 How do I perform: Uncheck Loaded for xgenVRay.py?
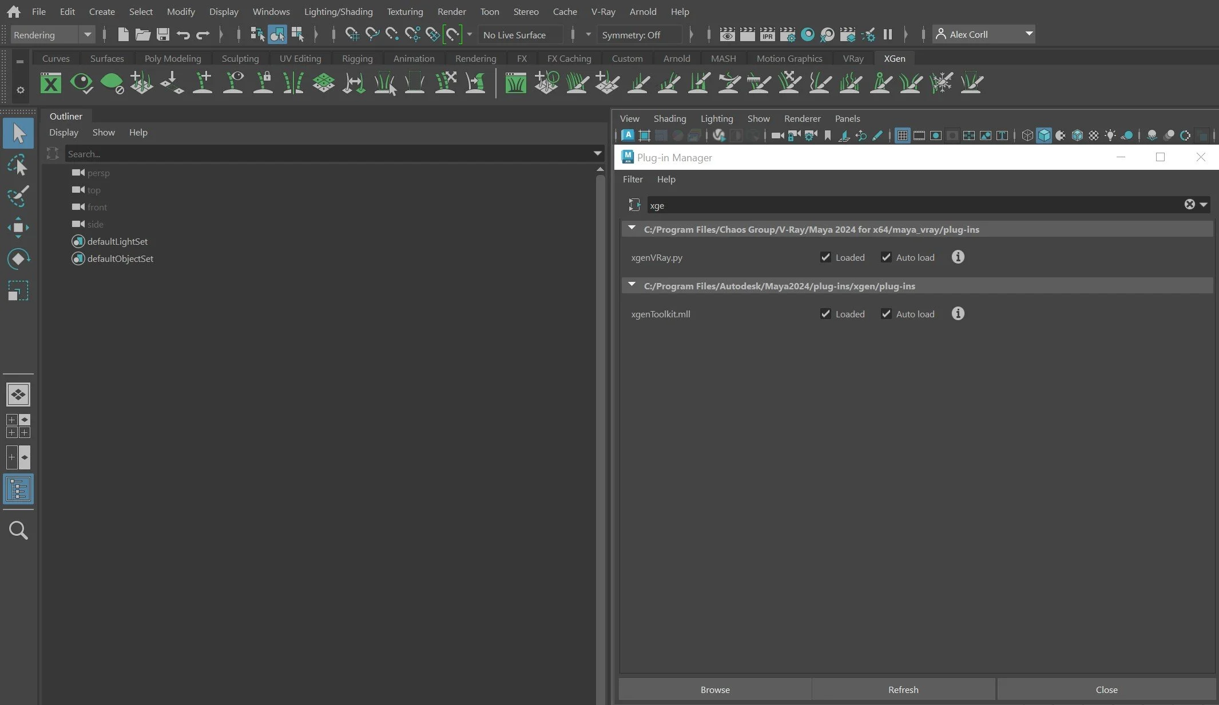coord(826,257)
